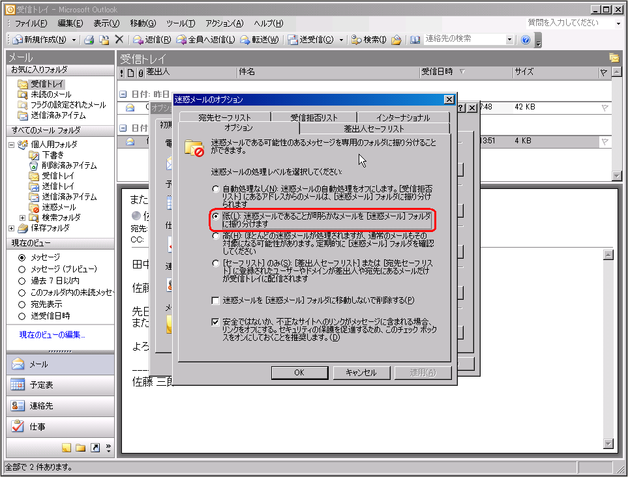Select the Sent To (宛先表示) view
628x477 pixels.
tap(22, 304)
